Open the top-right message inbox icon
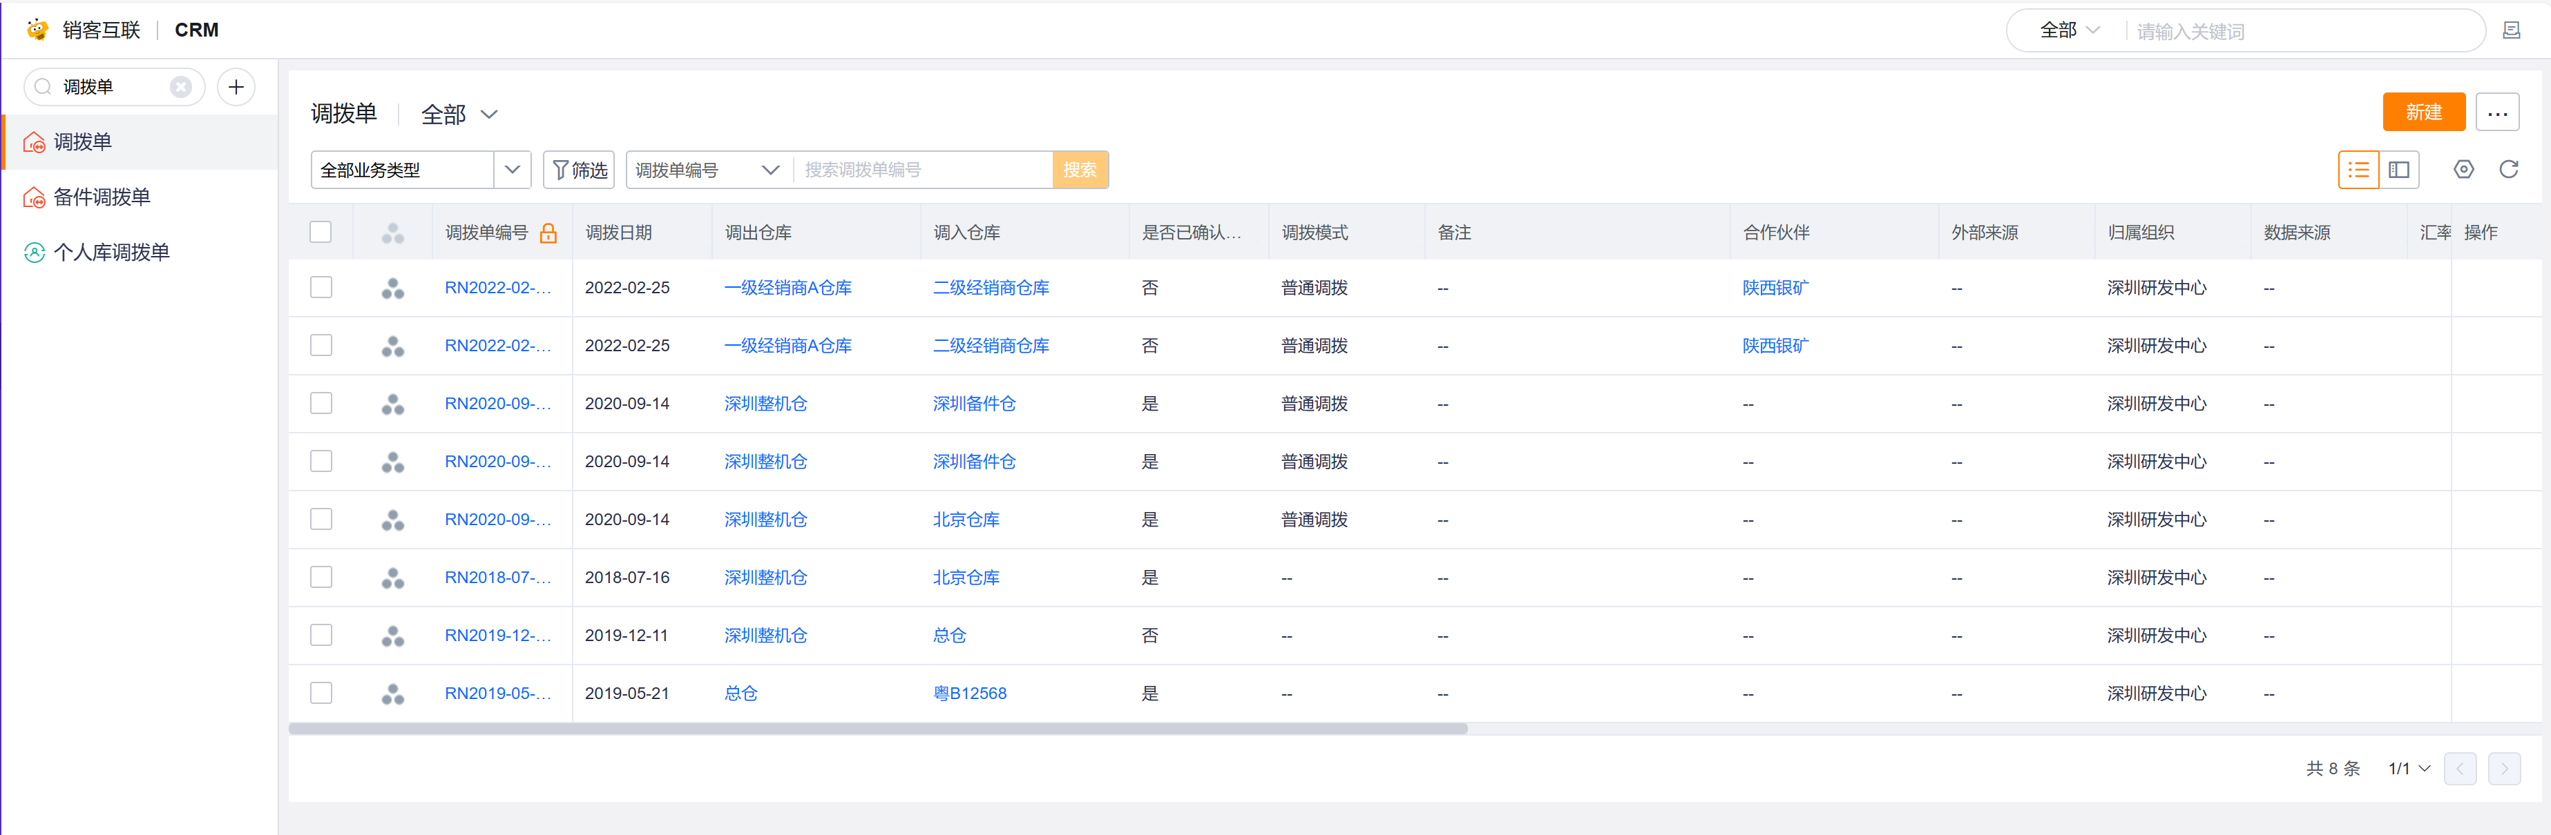 click(2512, 30)
